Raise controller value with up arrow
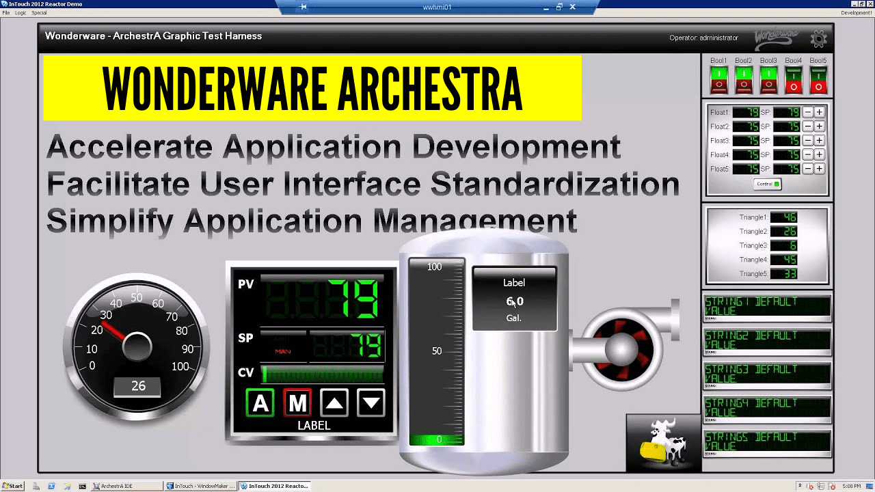Screen dimensions: 875x492 334,403
